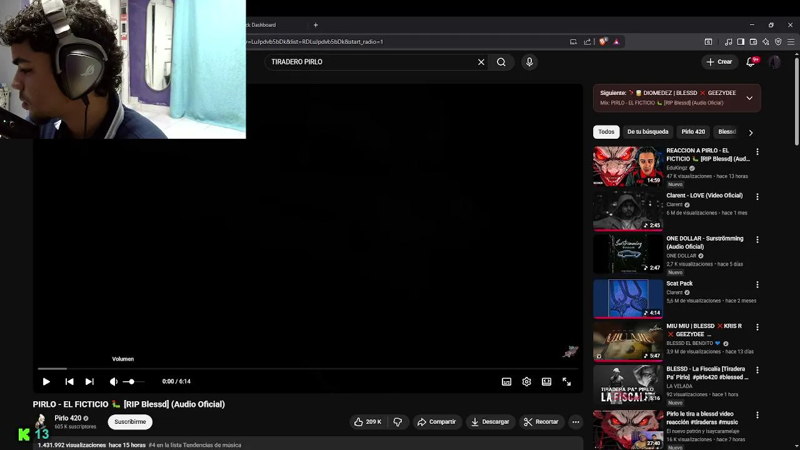Open Leo AI sparkle icon
Viewport: 800px width, 450px height.
pyautogui.click(x=766, y=42)
